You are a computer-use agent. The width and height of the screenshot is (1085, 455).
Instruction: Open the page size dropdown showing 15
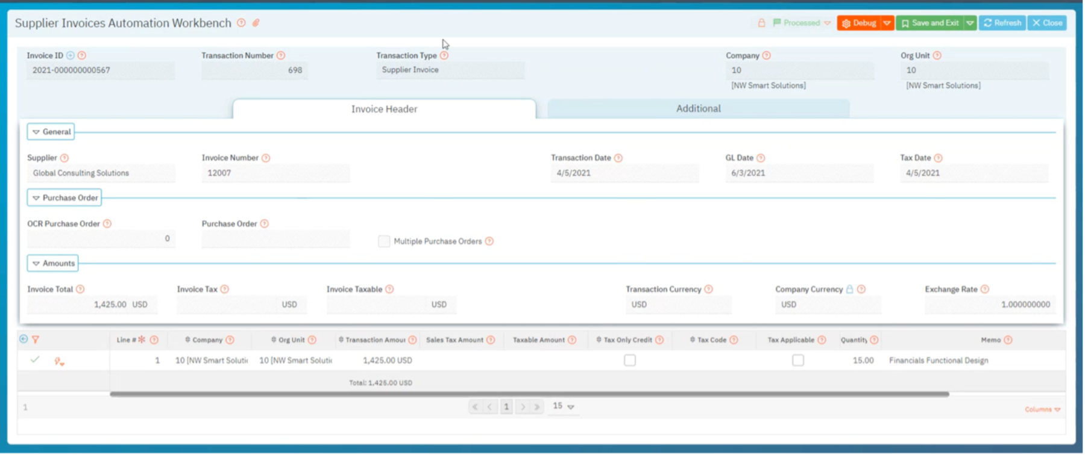(564, 406)
